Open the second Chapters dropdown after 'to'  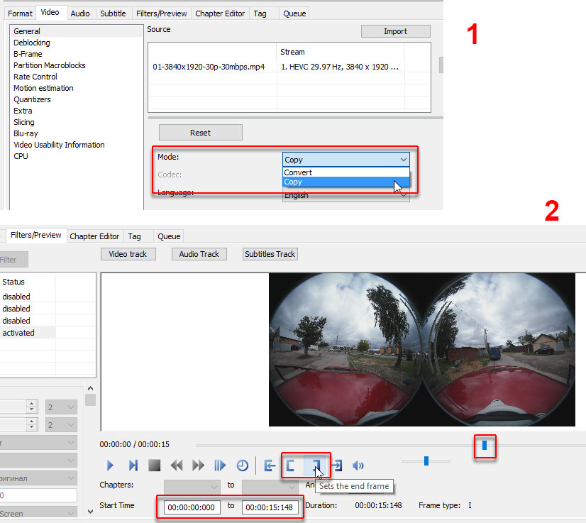point(270,487)
